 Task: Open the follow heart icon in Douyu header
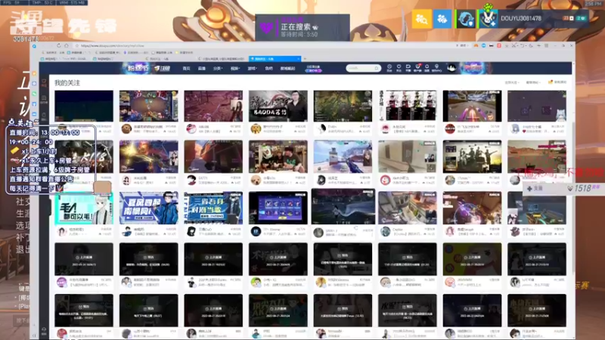tap(399, 68)
